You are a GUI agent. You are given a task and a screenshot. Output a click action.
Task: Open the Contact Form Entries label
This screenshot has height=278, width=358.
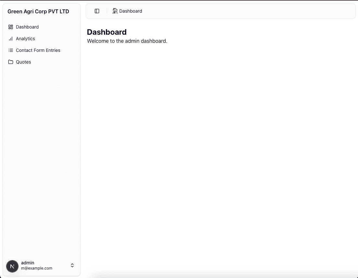tap(38, 50)
